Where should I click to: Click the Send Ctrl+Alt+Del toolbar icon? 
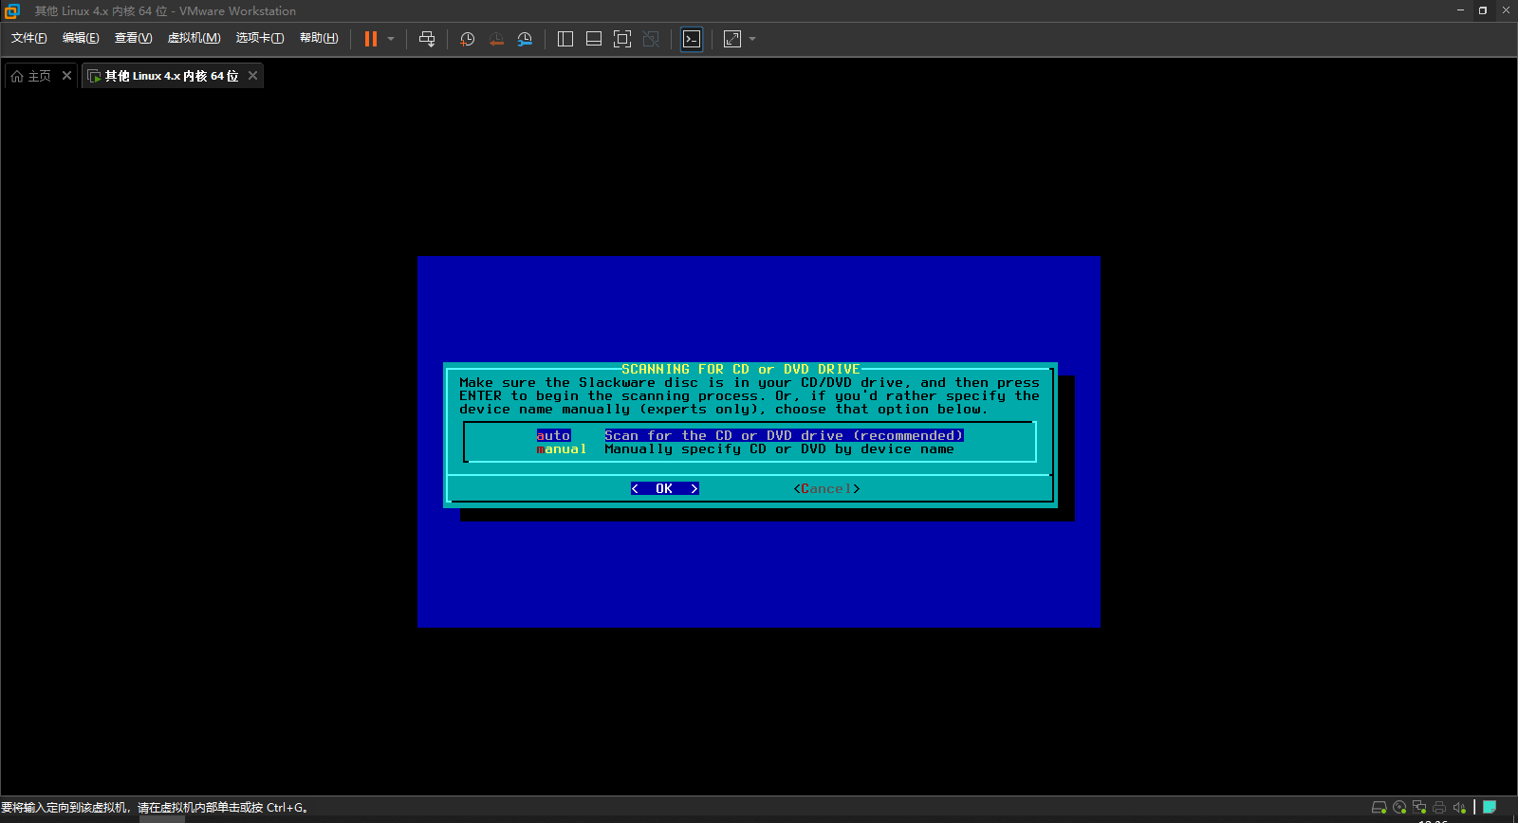point(427,39)
